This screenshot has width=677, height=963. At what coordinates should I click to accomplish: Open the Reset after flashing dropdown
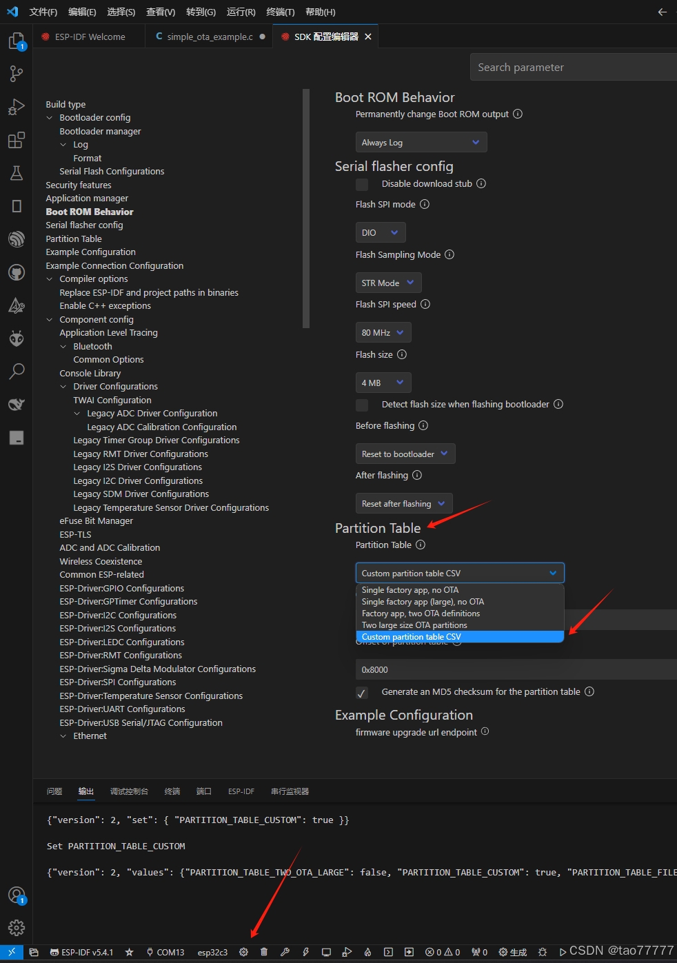click(404, 503)
